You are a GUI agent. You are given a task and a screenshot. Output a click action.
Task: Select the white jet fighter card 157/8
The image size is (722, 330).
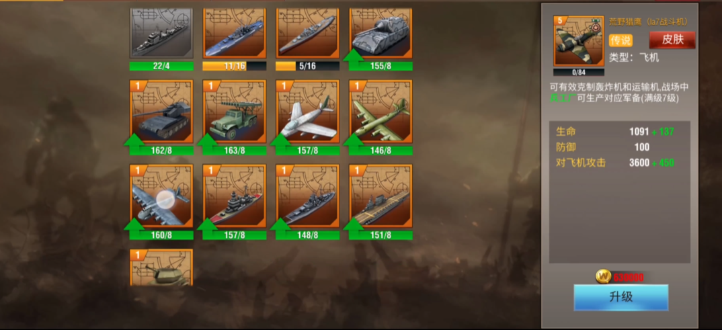(308, 112)
